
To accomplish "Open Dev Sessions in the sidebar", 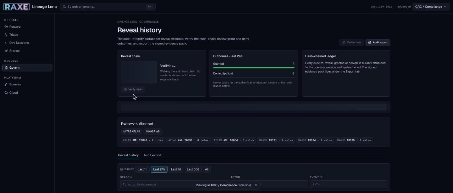I will [27, 43].
